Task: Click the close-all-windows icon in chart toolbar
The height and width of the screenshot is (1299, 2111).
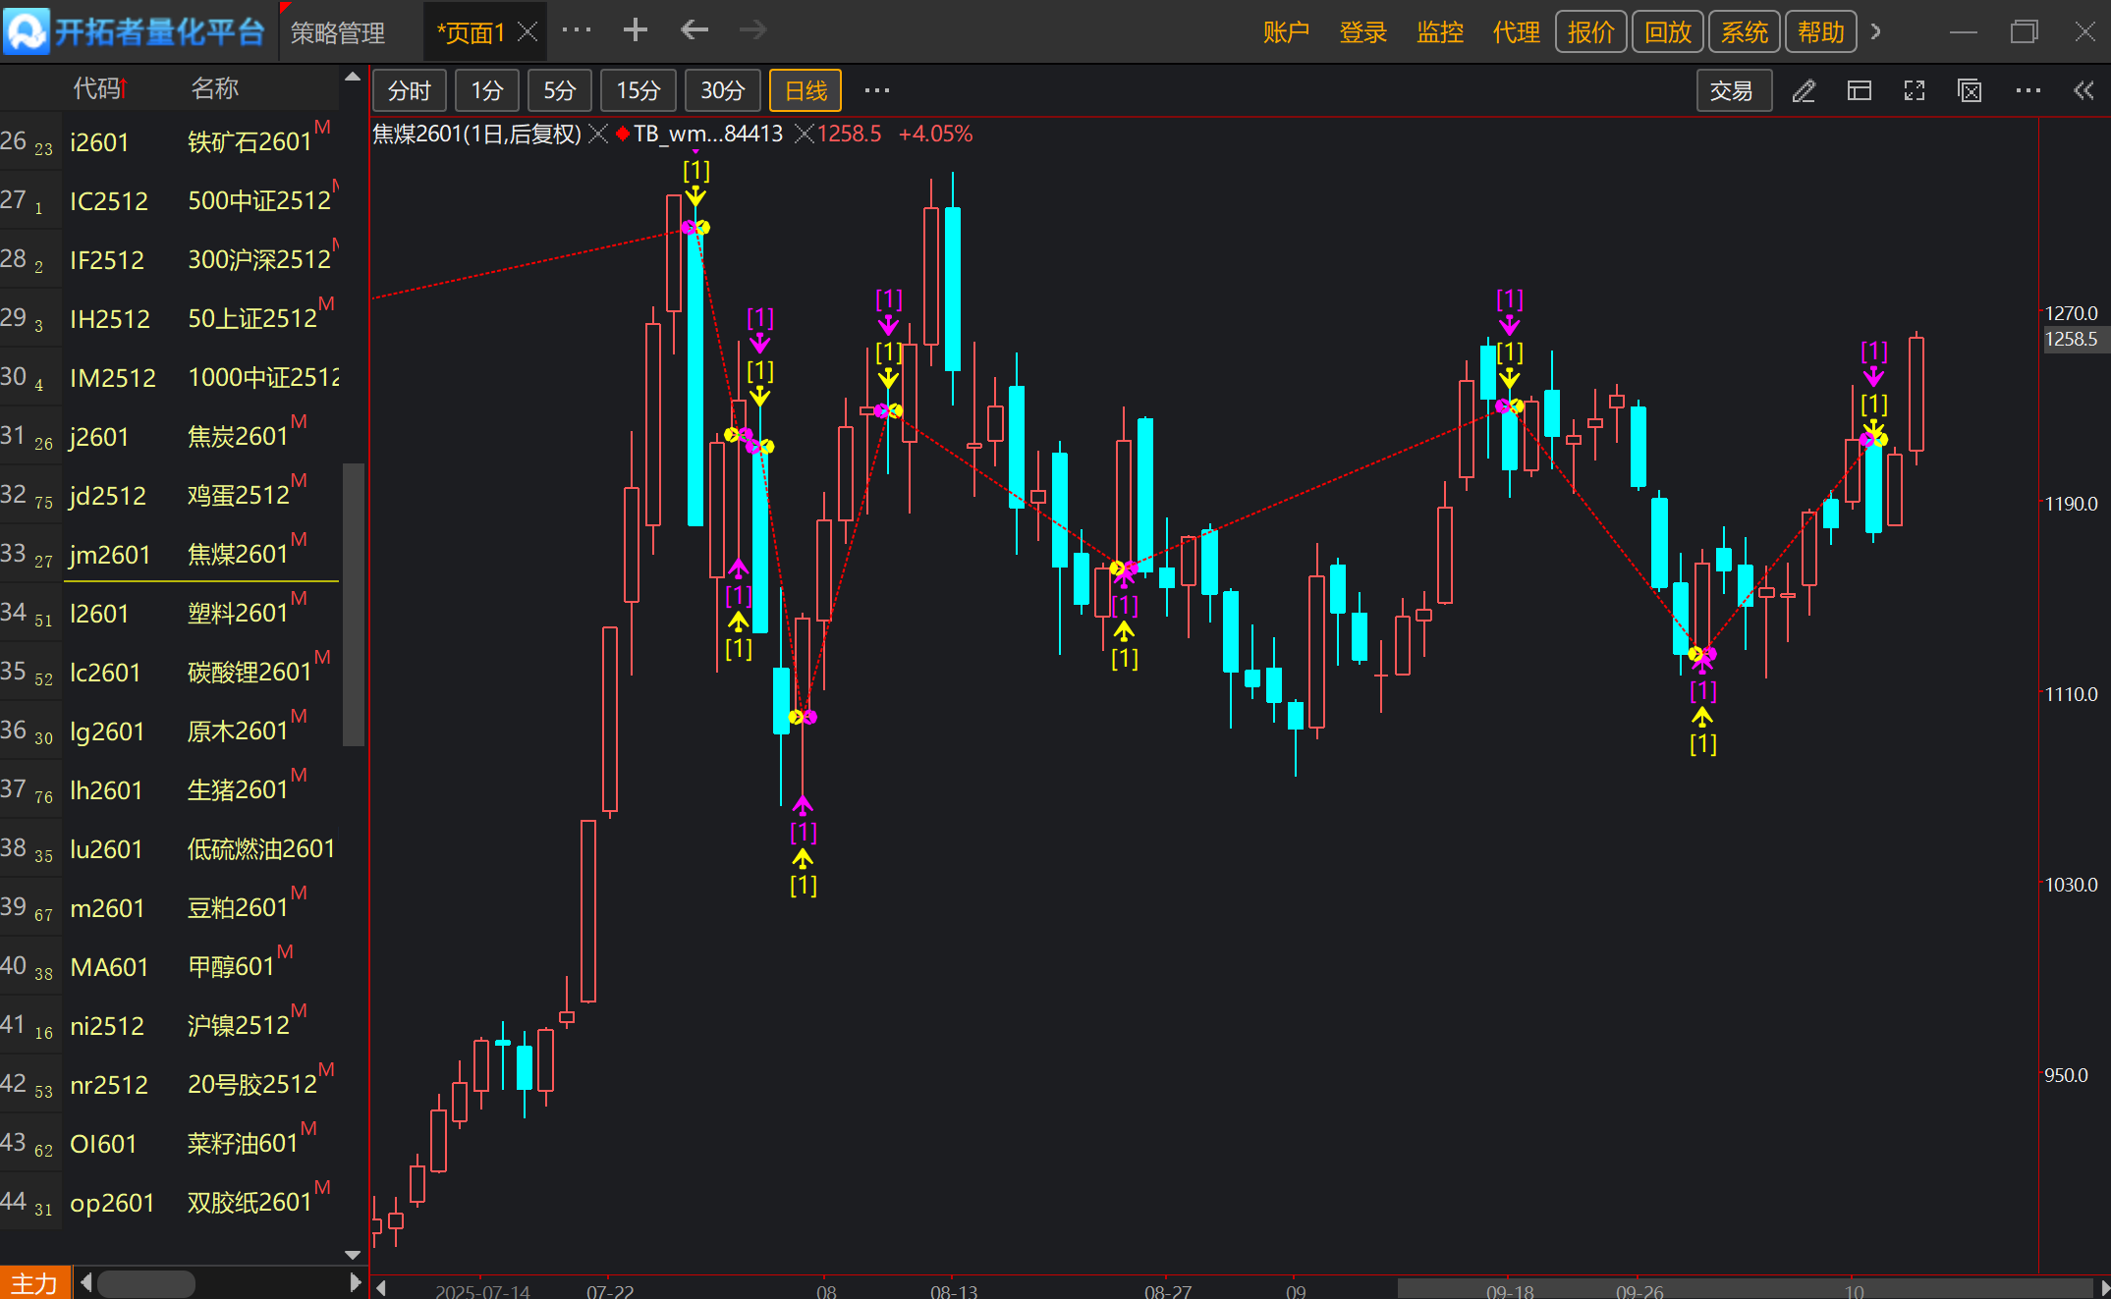Action: tap(1970, 91)
